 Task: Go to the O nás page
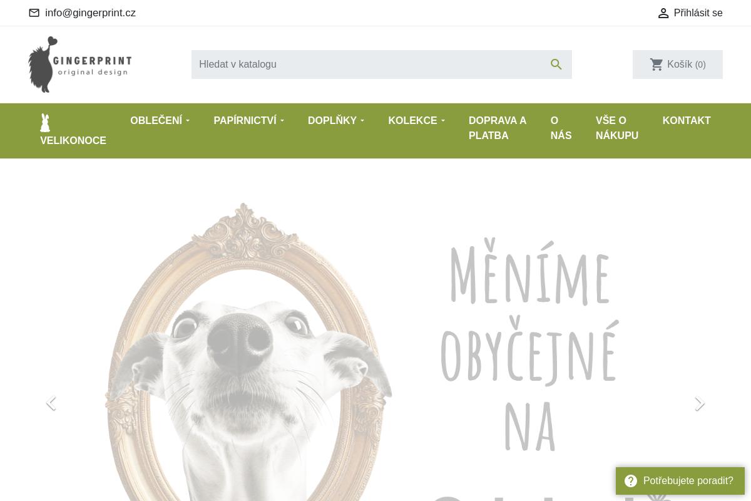(561, 128)
